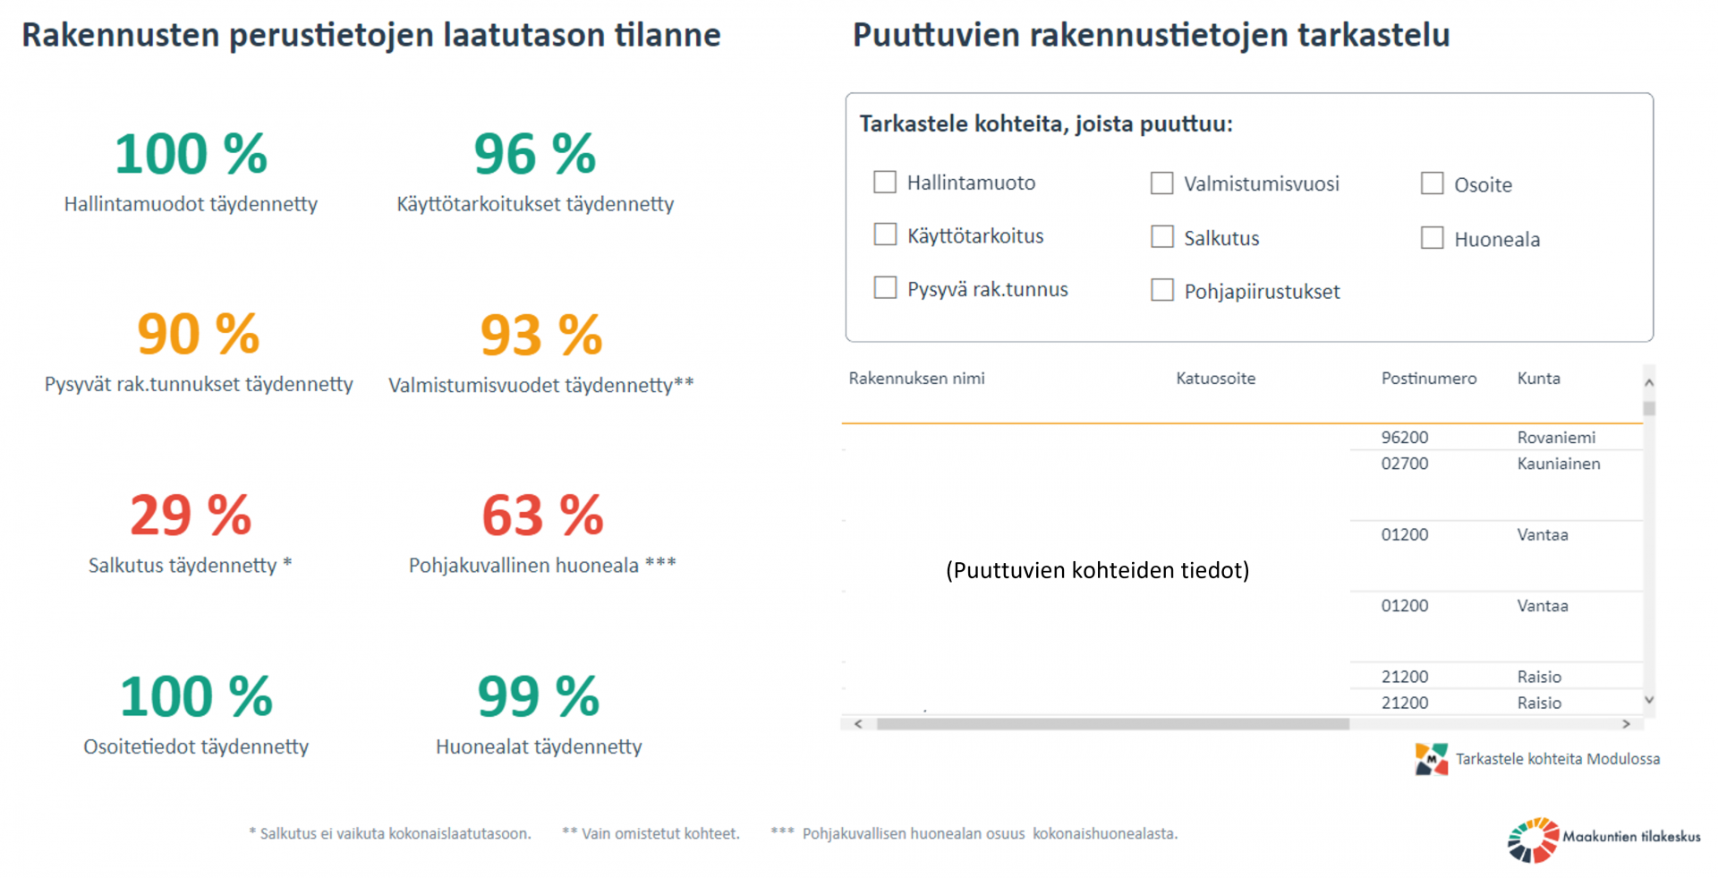The width and height of the screenshot is (1718, 878).
Task: Enable the Osoite checkbox
Action: pos(1433,183)
